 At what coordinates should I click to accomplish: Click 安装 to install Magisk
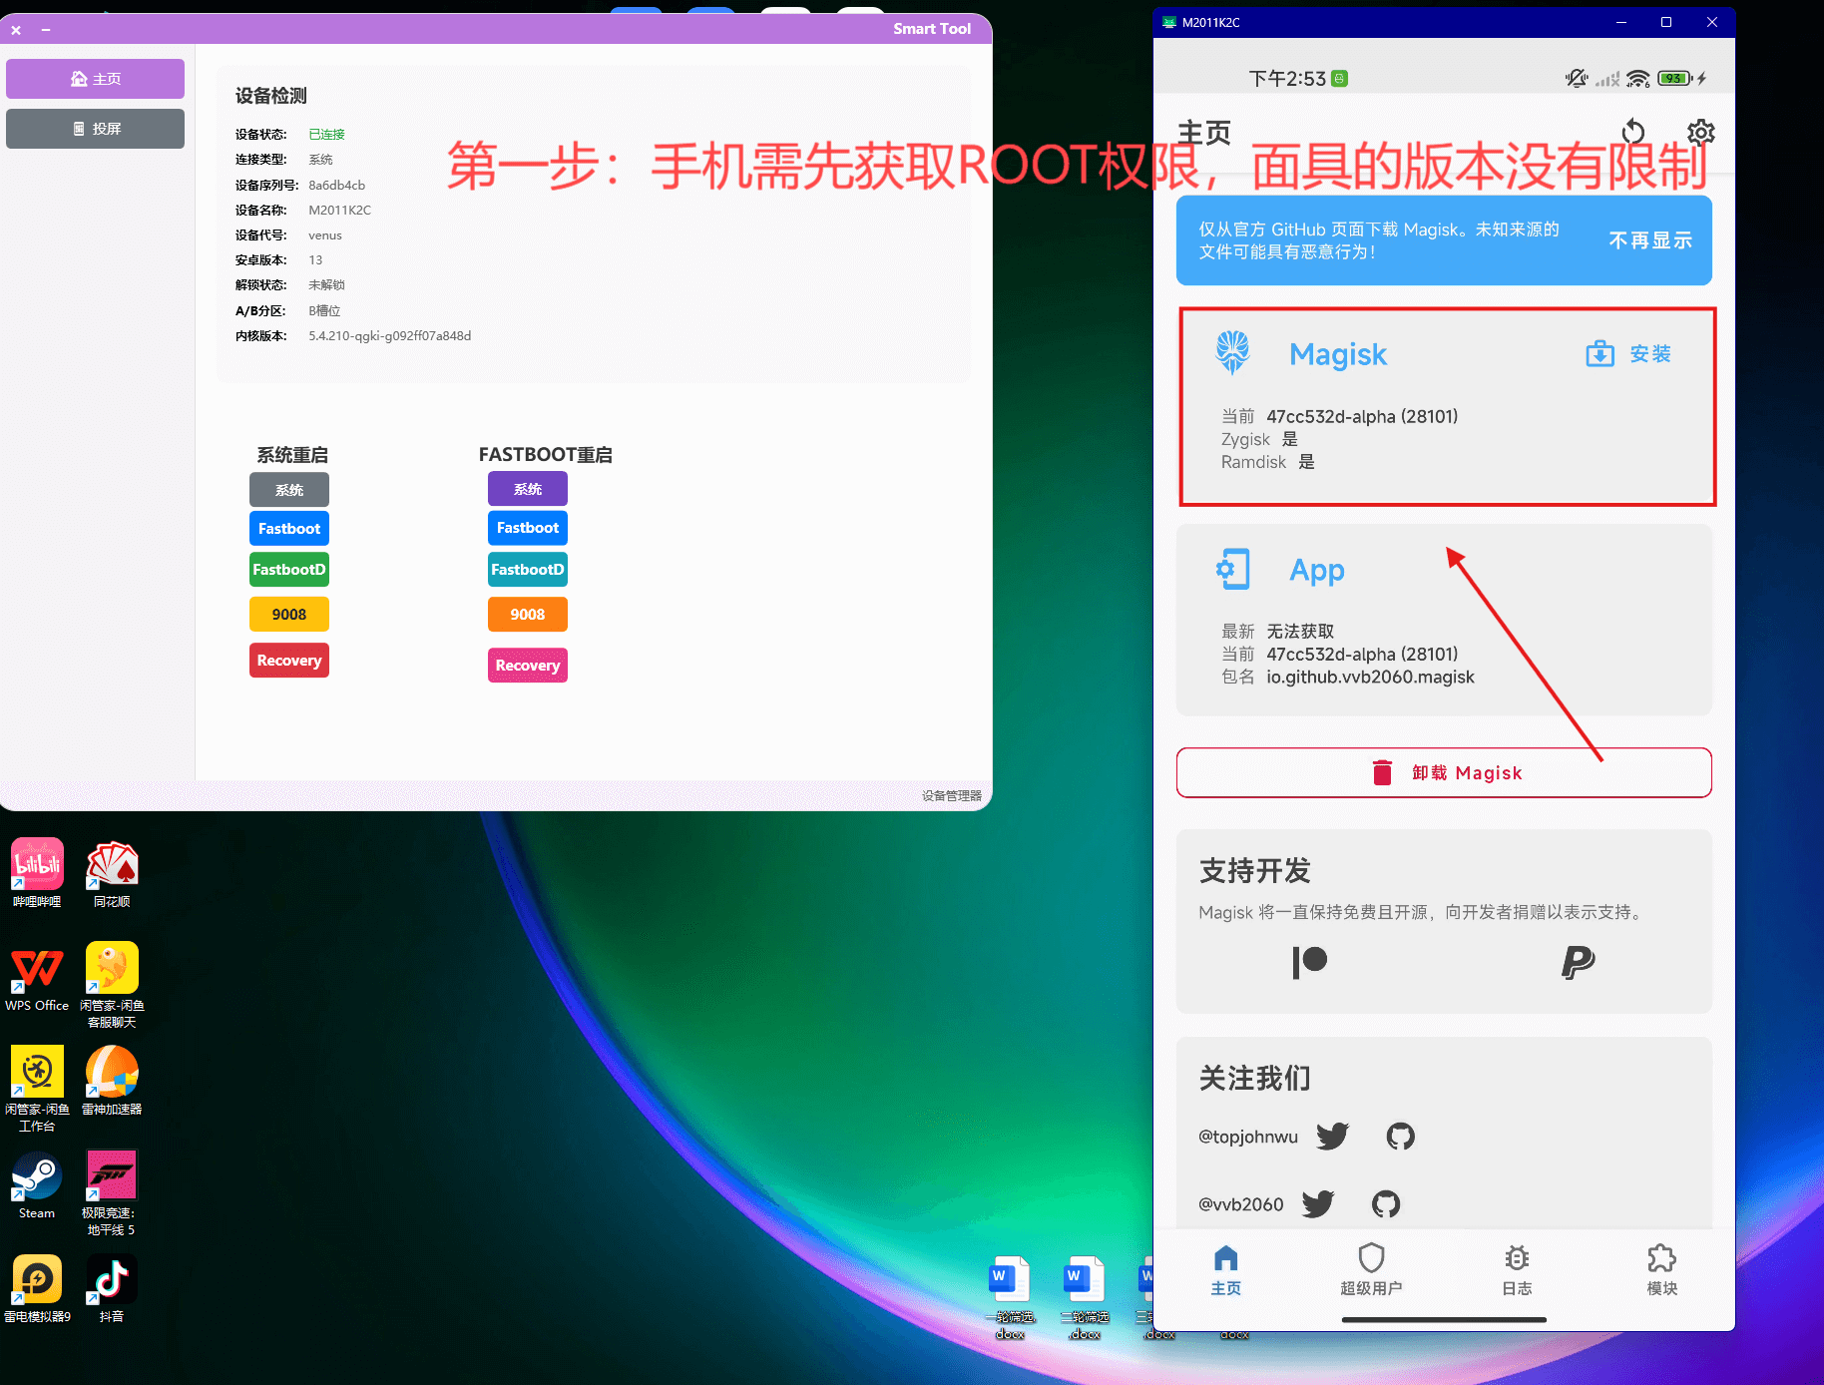pos(1628,354)
